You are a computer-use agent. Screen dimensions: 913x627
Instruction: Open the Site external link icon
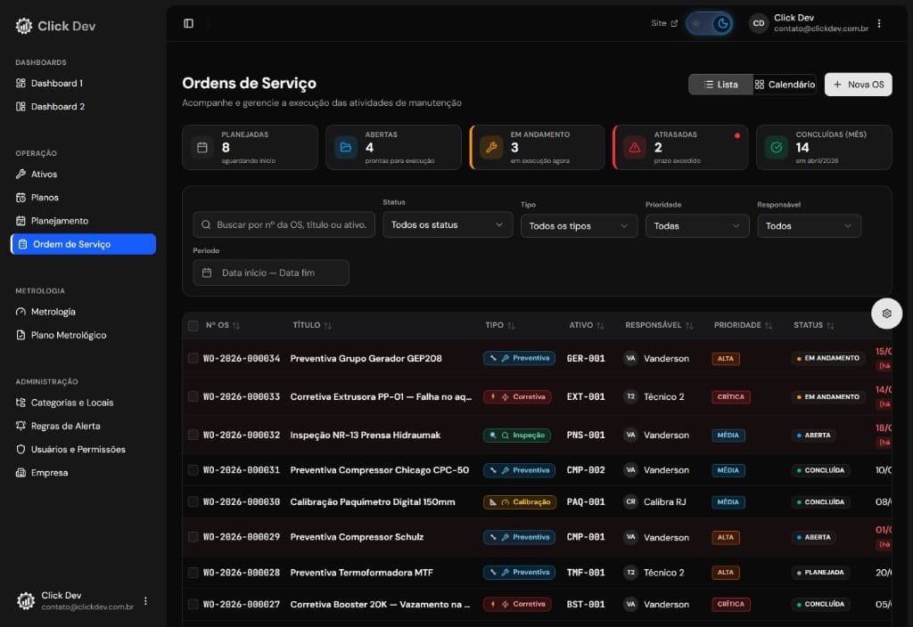[x=674, y=23]
